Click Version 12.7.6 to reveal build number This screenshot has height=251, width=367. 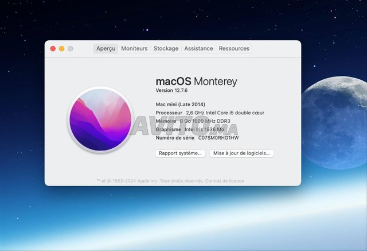(172, 91)
